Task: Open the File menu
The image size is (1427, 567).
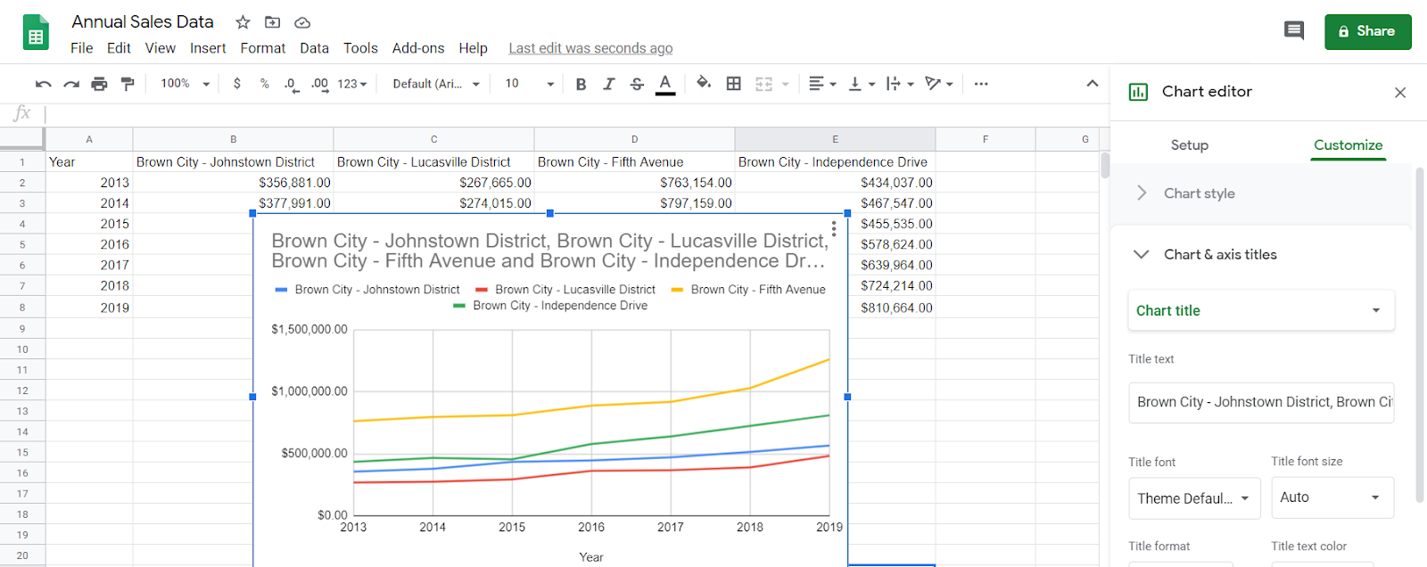Action: tap(81, 48)
